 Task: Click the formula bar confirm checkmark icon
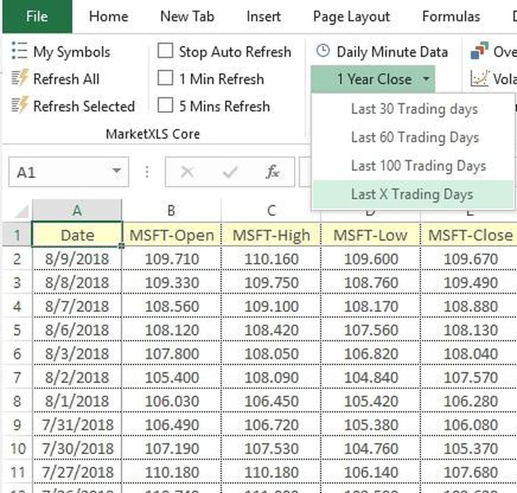pos(230,172)
